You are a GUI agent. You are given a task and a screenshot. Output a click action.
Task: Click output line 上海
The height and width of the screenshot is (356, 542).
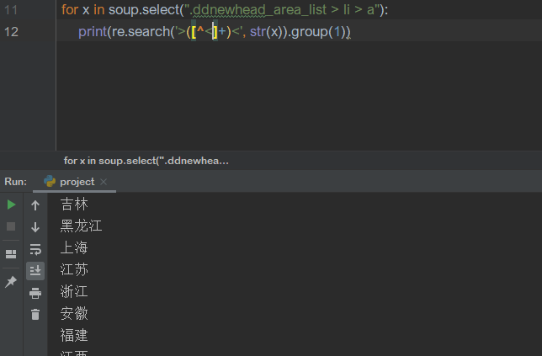click(74, 247)
